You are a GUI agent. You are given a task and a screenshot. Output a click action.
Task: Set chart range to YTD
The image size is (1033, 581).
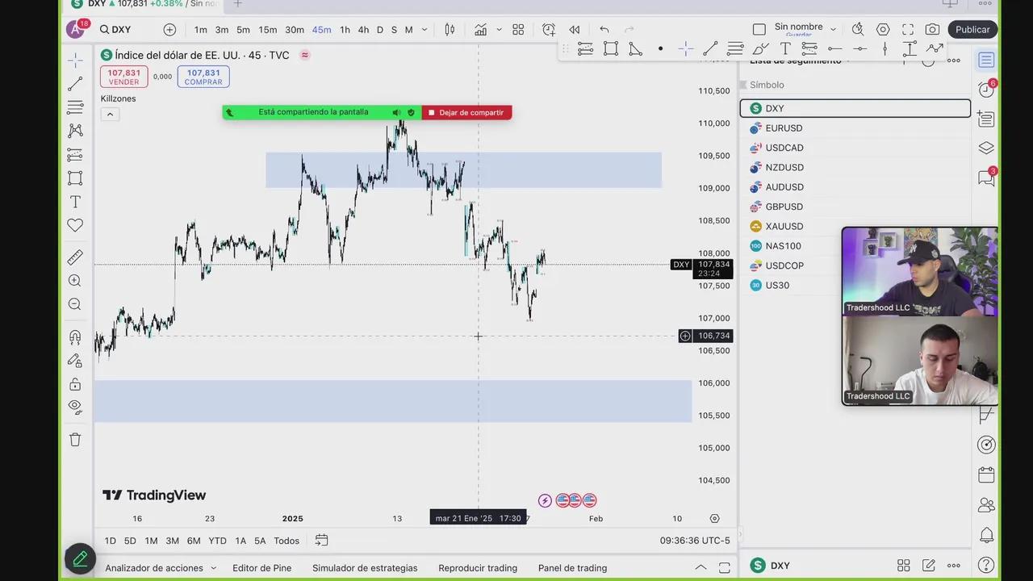click(217, 541)
